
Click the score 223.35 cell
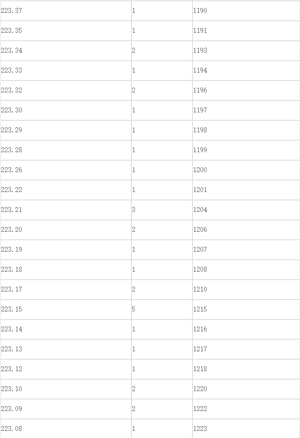click(x=66, y=31)
